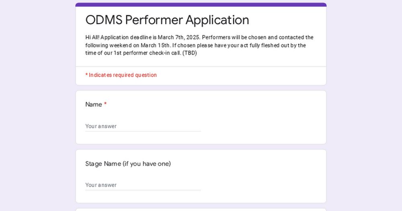Click '(TBD)' at the description's end
The width and height of the screenshot is (402, 211).
pos(189,53)
